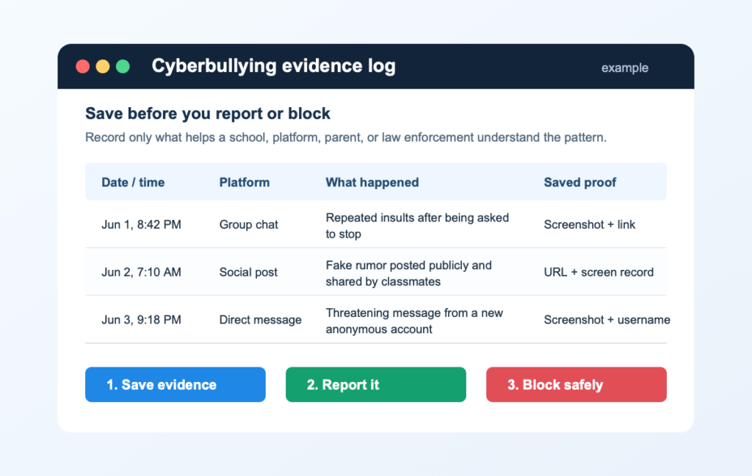The image size is (752, 476).
Task: Click the red window dot
Action: [82, 67]
